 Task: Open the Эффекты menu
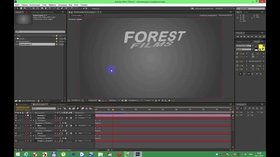coord(52,5)
